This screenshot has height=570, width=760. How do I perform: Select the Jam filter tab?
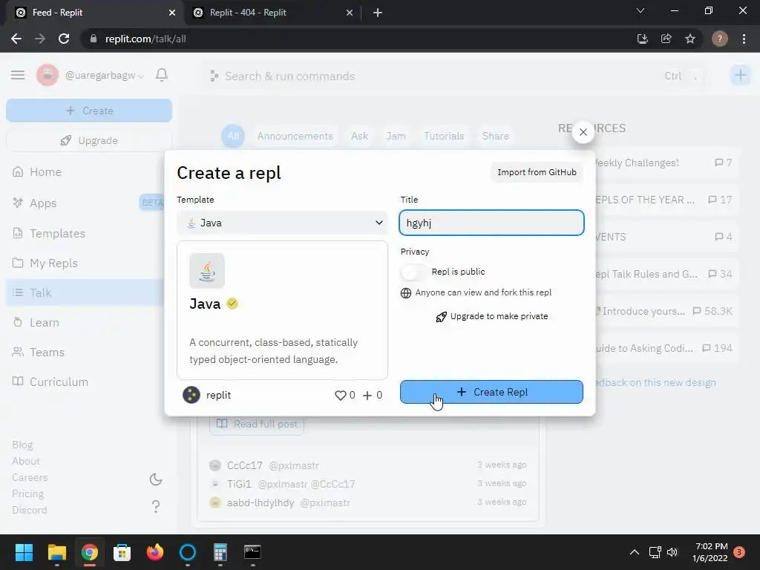tap(396, 137)
